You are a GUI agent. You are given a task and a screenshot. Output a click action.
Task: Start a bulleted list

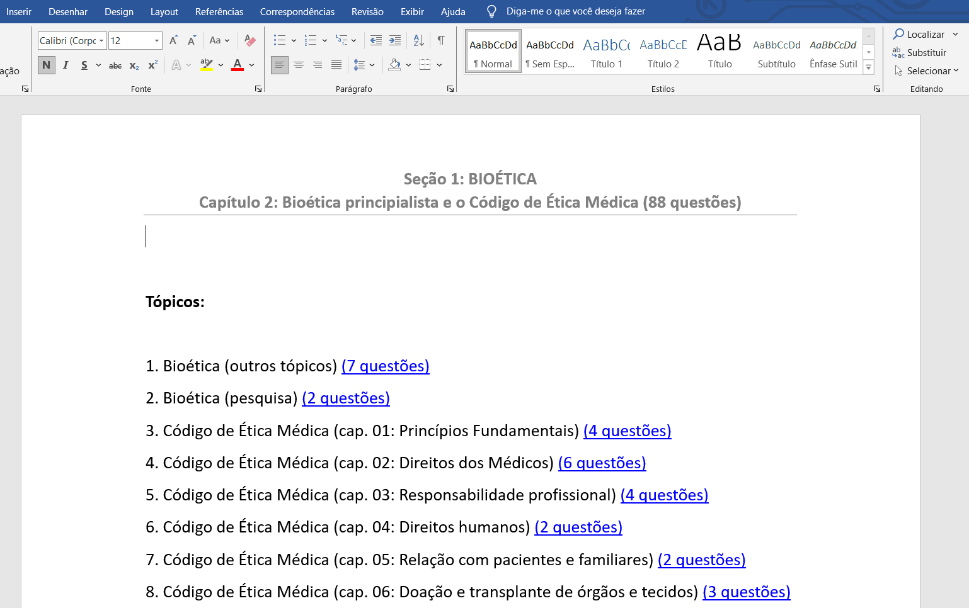pos(280,40)
